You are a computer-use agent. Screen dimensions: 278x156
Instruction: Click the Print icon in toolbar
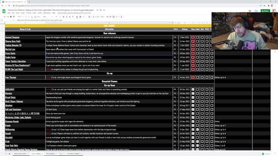click(11, 17)
